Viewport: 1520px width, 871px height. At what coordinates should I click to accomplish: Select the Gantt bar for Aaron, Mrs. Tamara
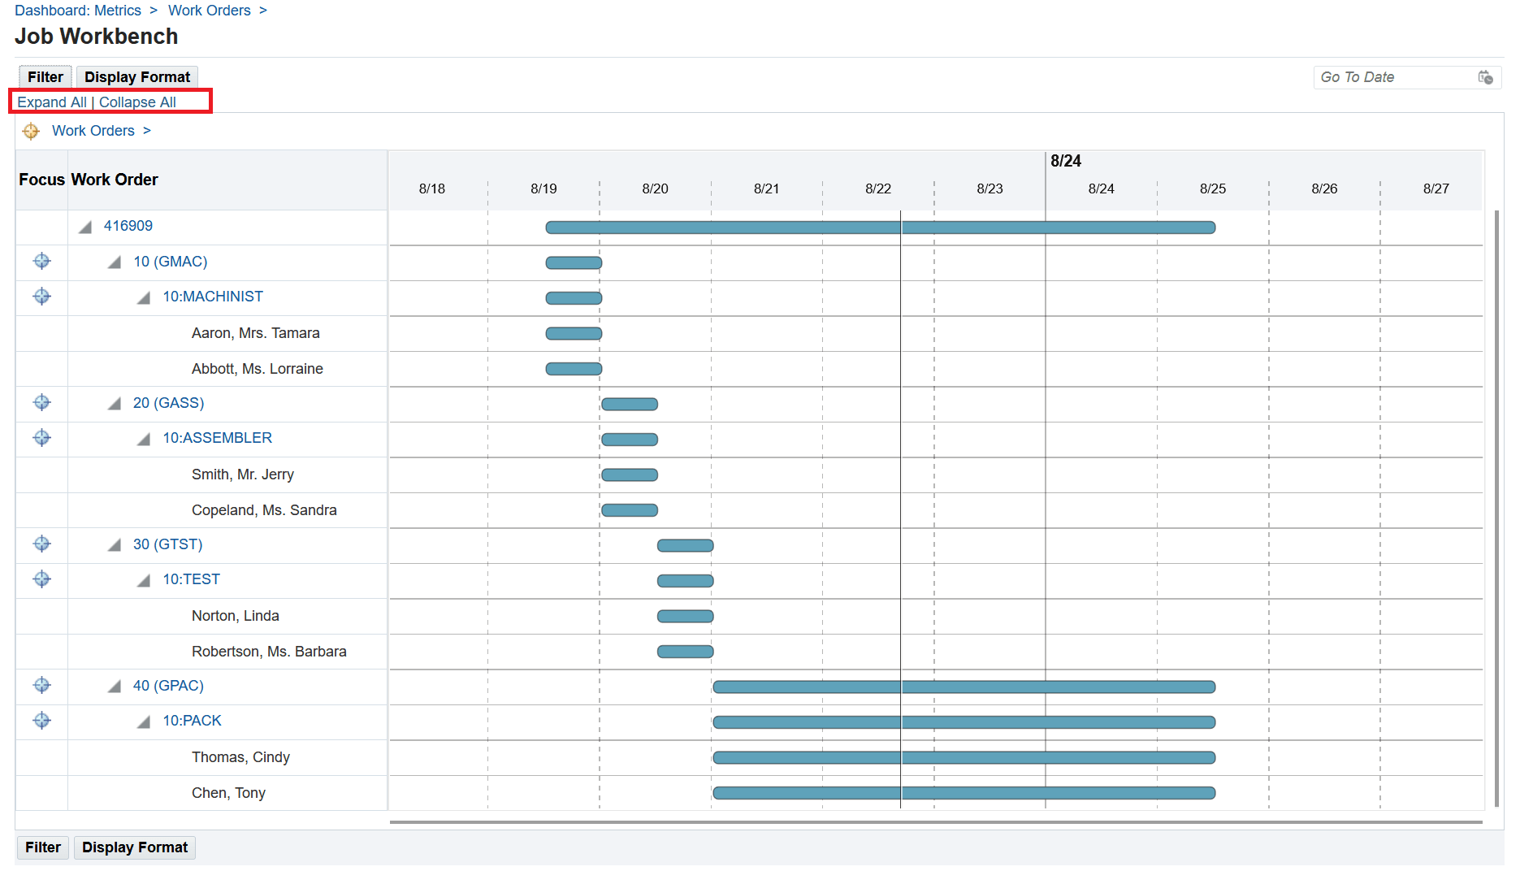point(574,333)
